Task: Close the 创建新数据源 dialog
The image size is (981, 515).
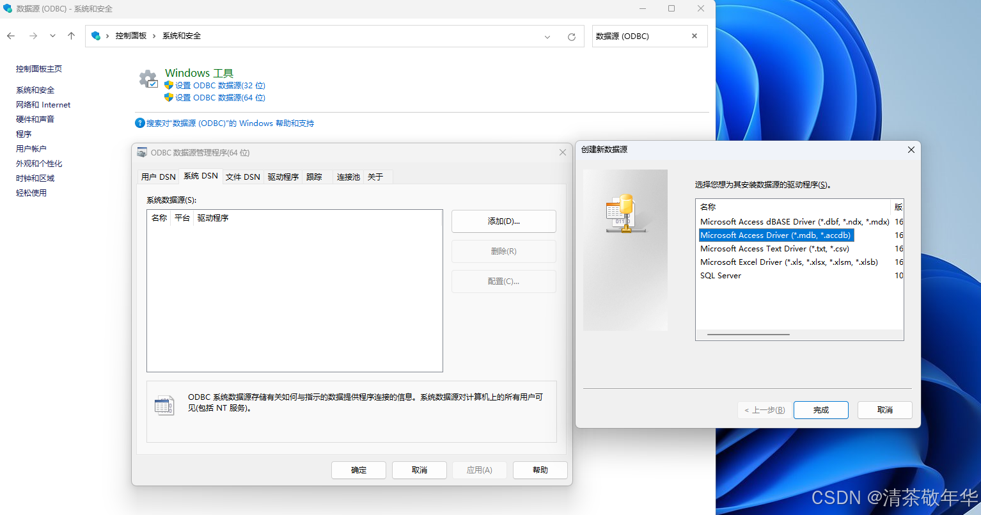Action: point(911,150)
